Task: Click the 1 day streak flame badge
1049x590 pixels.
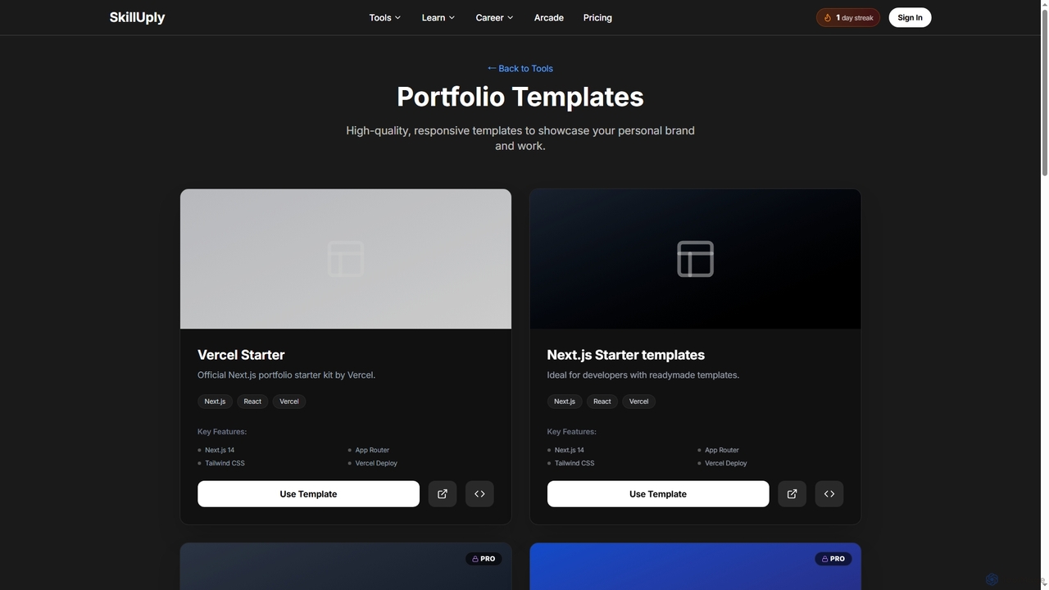Action: coord(848,17)
